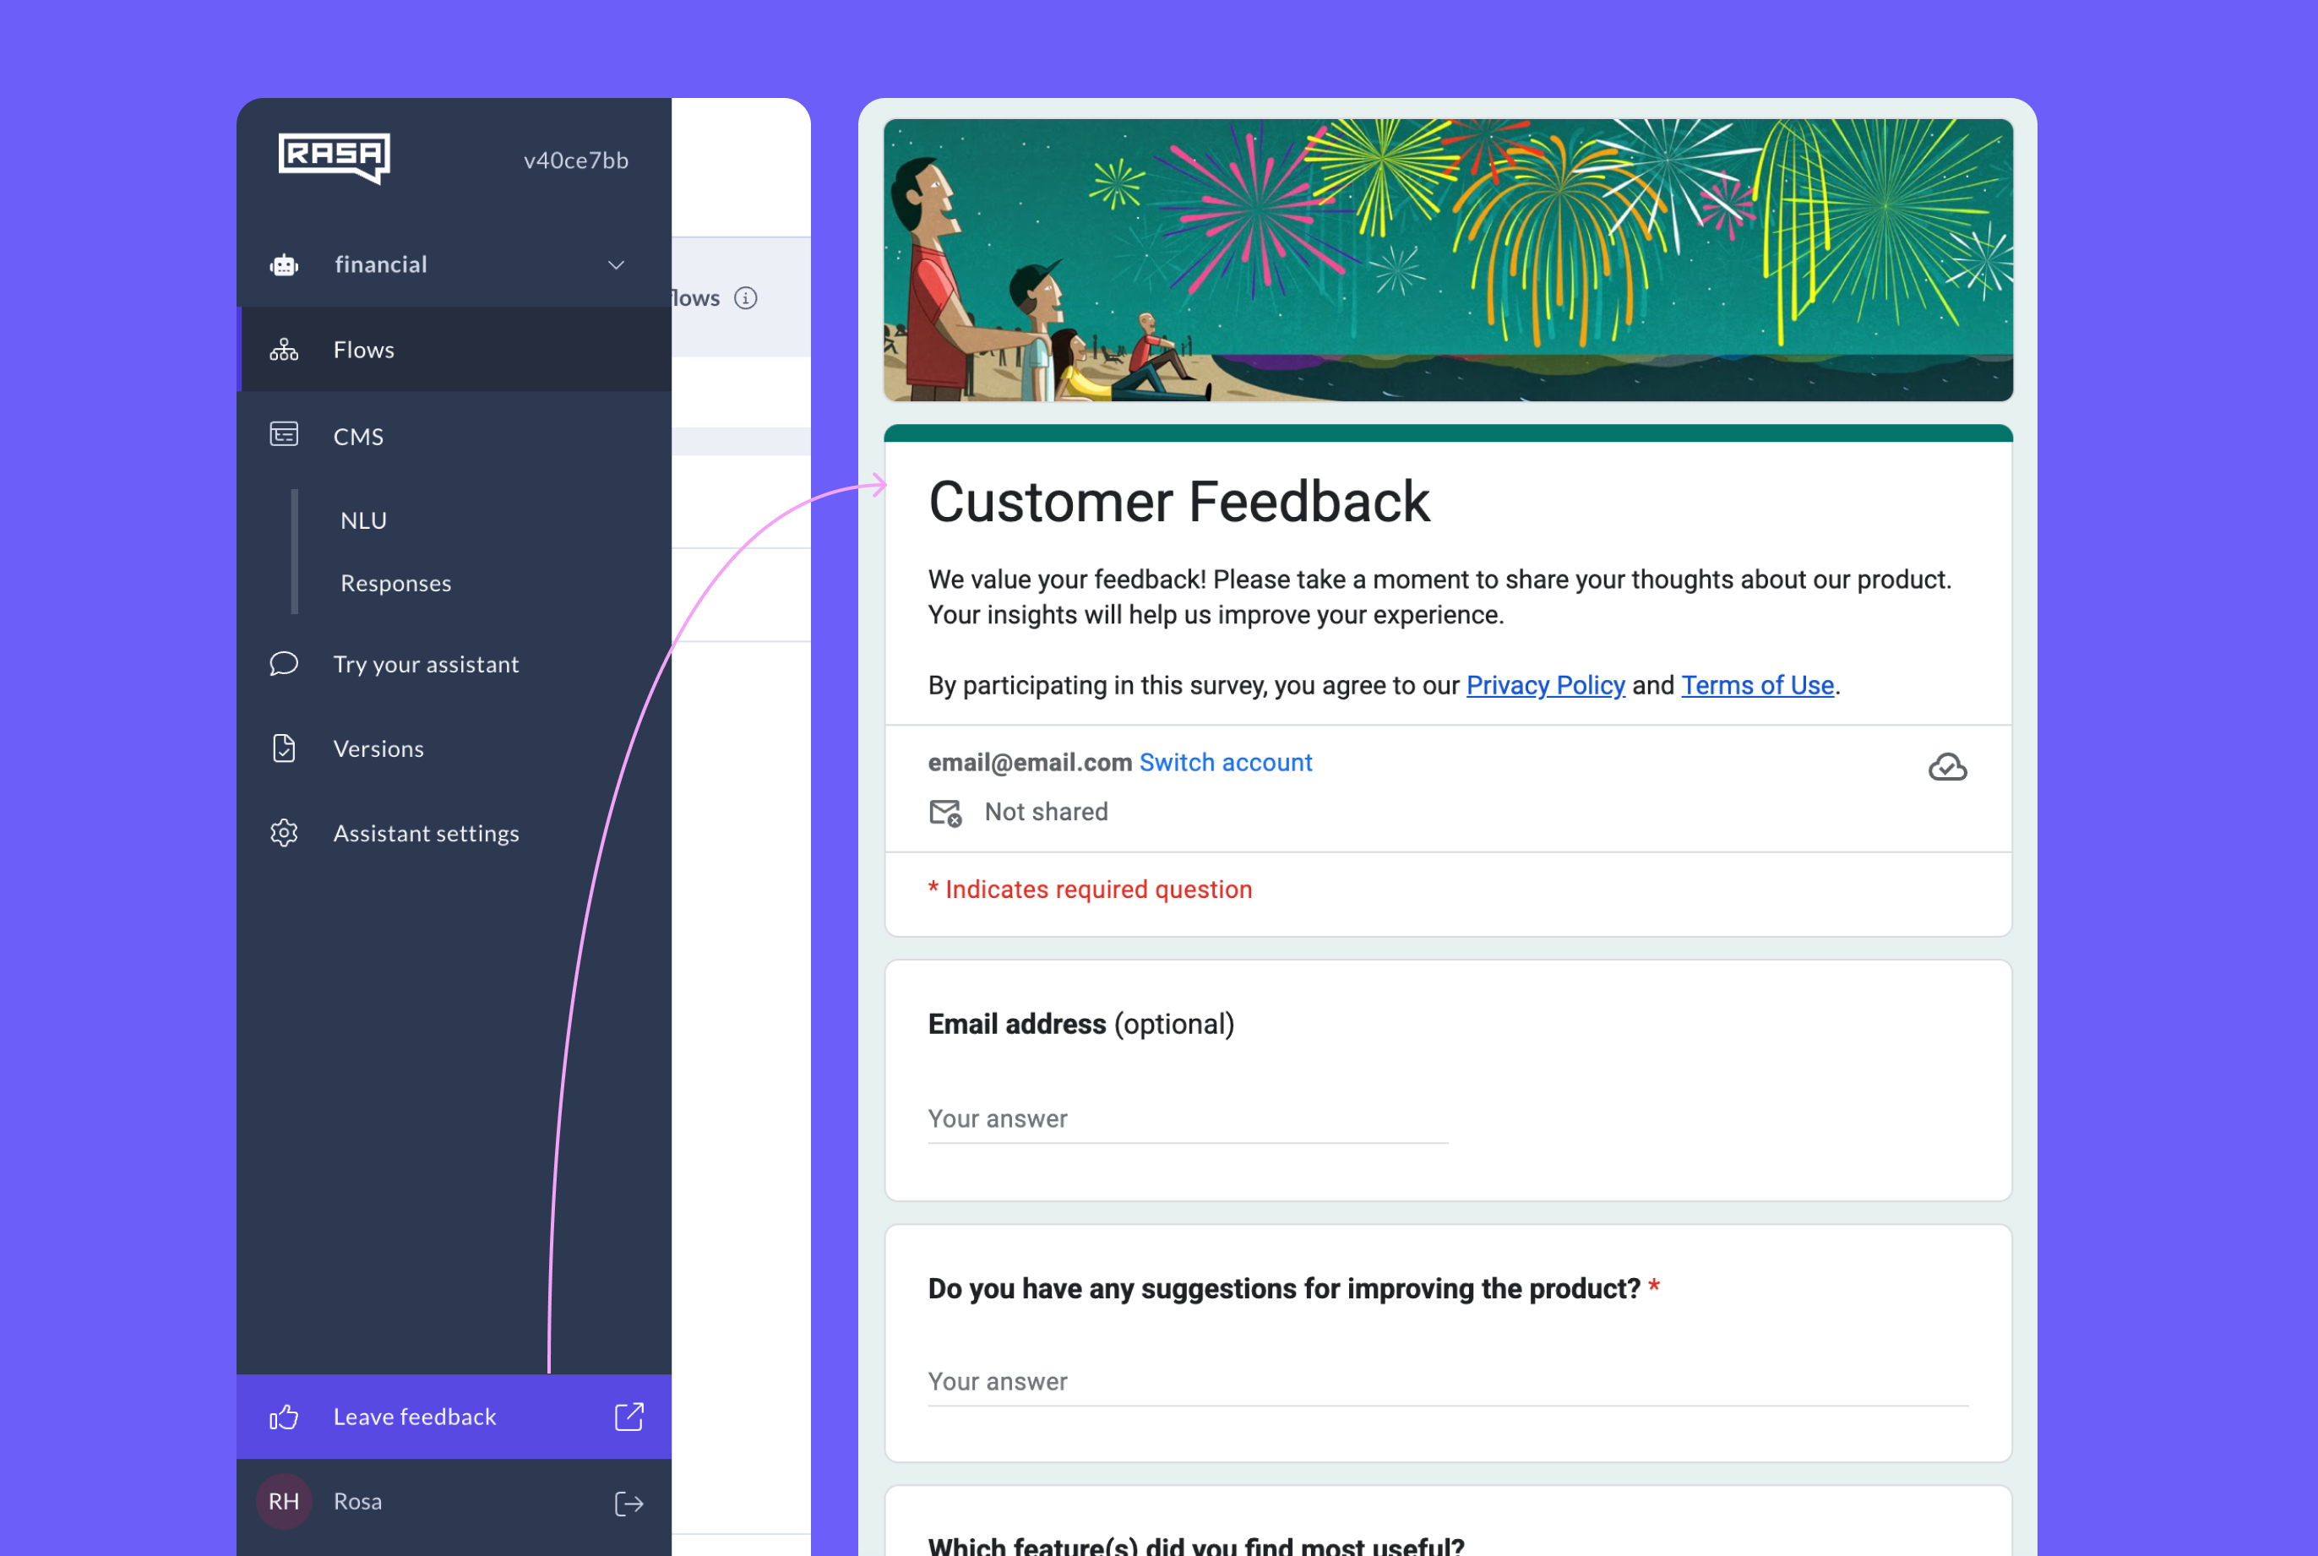2318x1556 pixels.
Task: Click the Email address answer field
Action: coord(1187,1119)
